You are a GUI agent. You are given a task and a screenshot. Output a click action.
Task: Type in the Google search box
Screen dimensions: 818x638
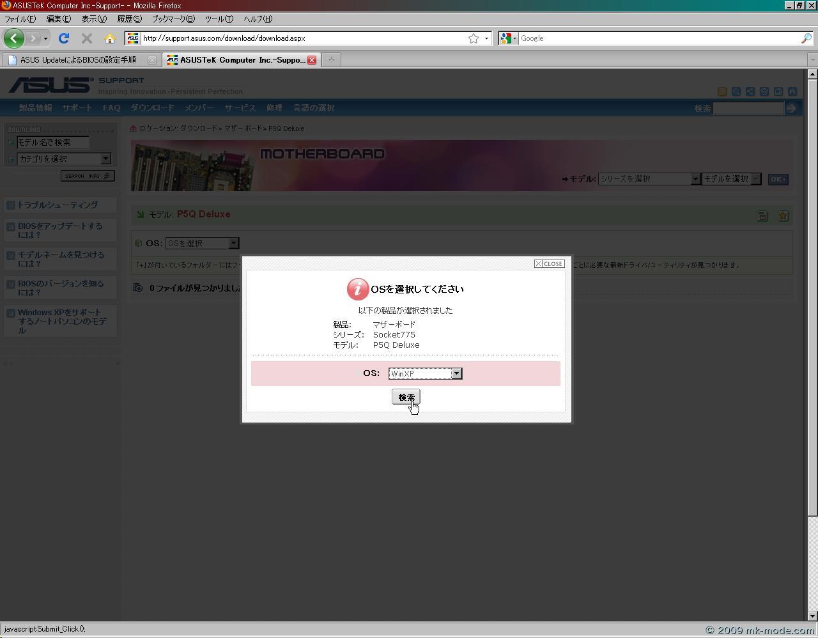click(658, 38)
